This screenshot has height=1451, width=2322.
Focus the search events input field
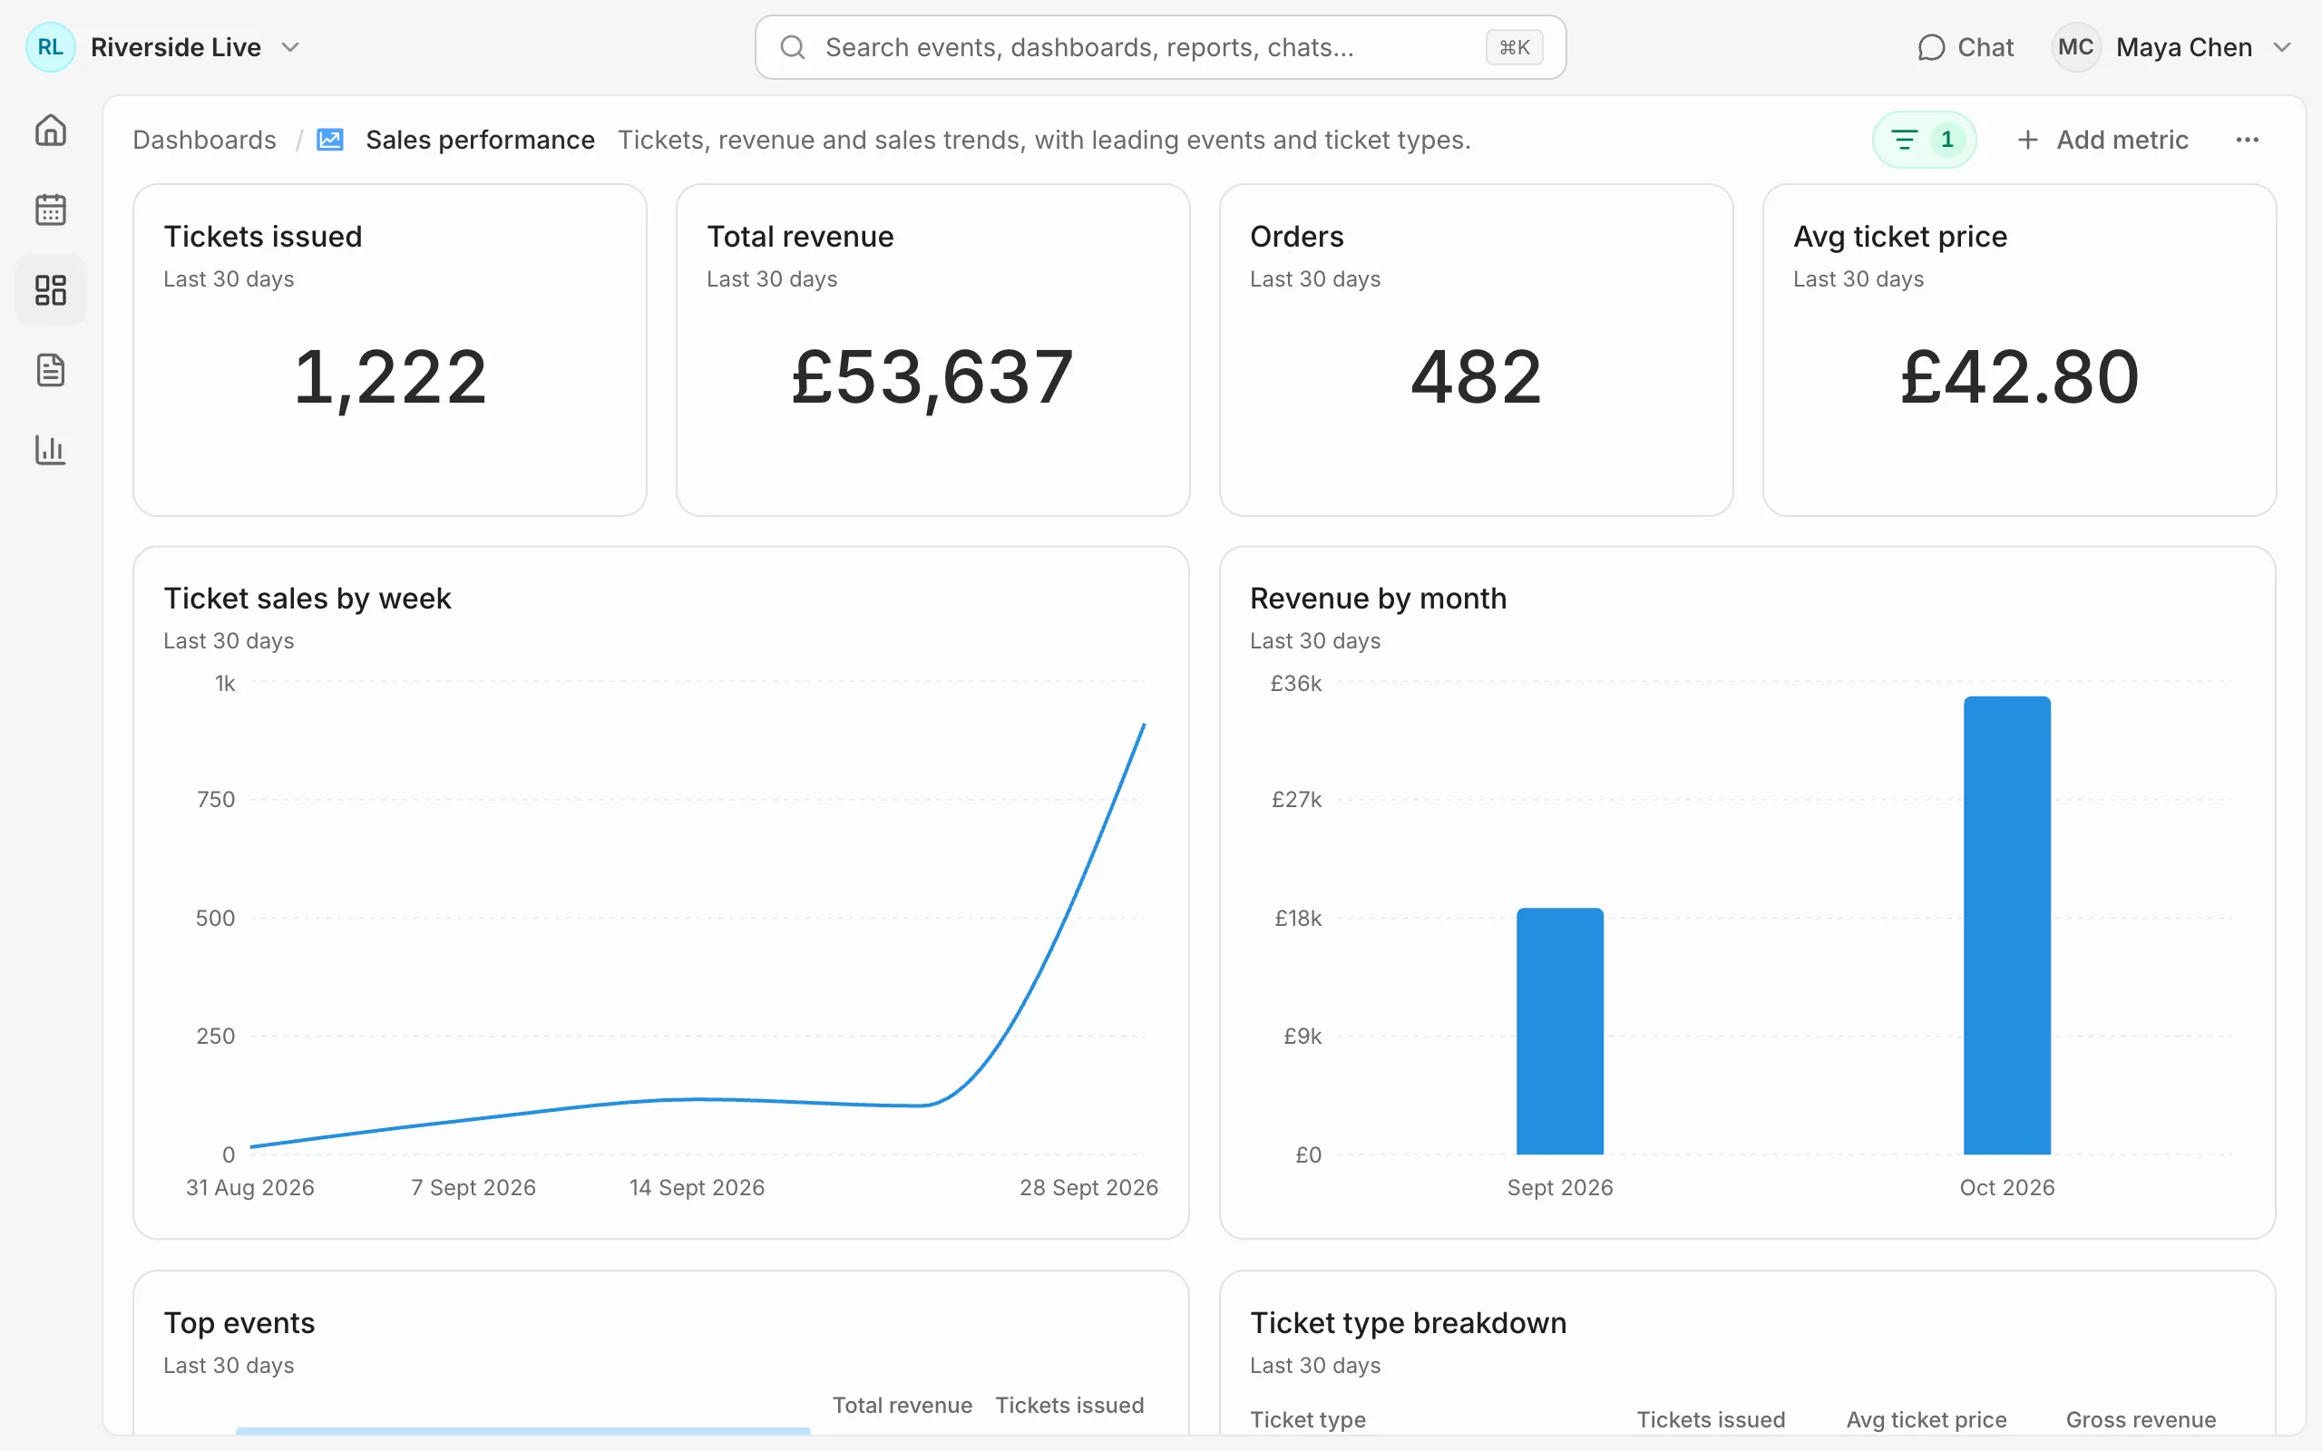click(1160, 47)
